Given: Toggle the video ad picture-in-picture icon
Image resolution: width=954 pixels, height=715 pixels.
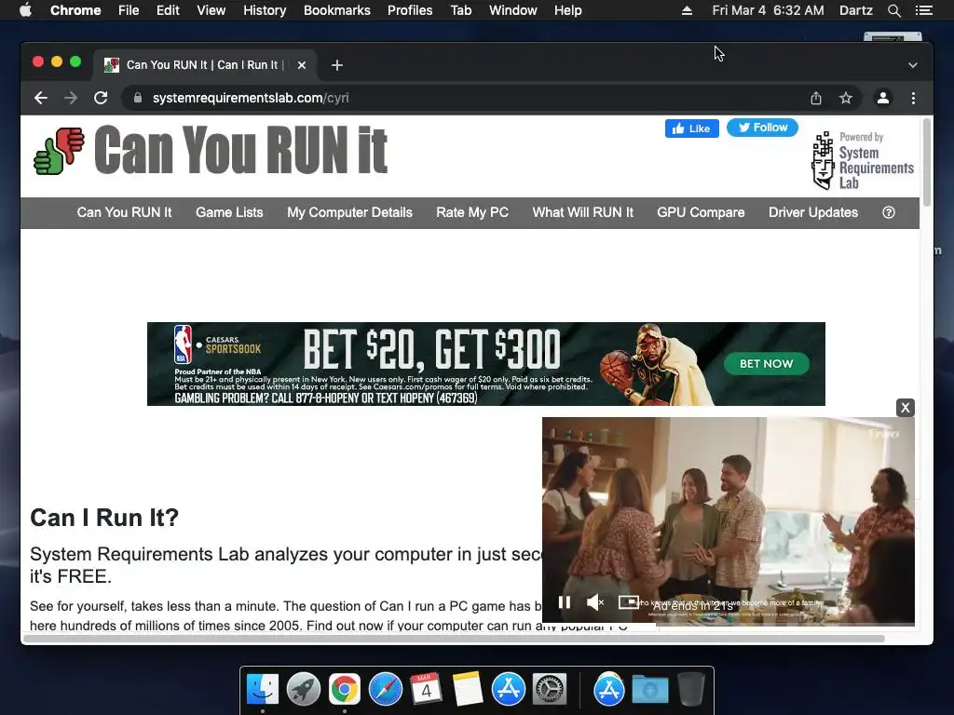Looking at the screenshot, I should (x=629, y=602).
